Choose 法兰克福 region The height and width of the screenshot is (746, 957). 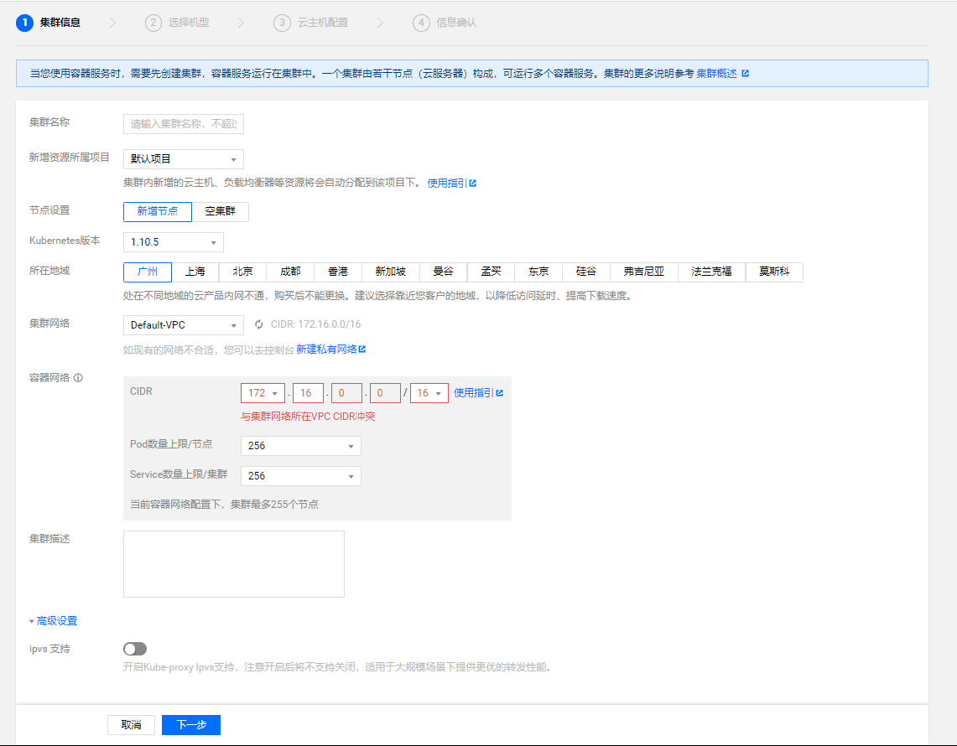711,272
